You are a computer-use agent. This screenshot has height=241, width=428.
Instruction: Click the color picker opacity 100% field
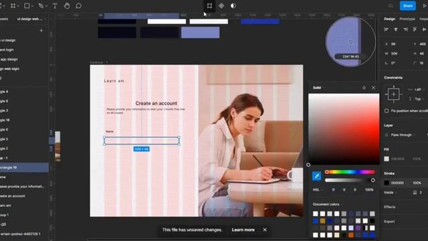pyautogui.click(x=369, y=189)
